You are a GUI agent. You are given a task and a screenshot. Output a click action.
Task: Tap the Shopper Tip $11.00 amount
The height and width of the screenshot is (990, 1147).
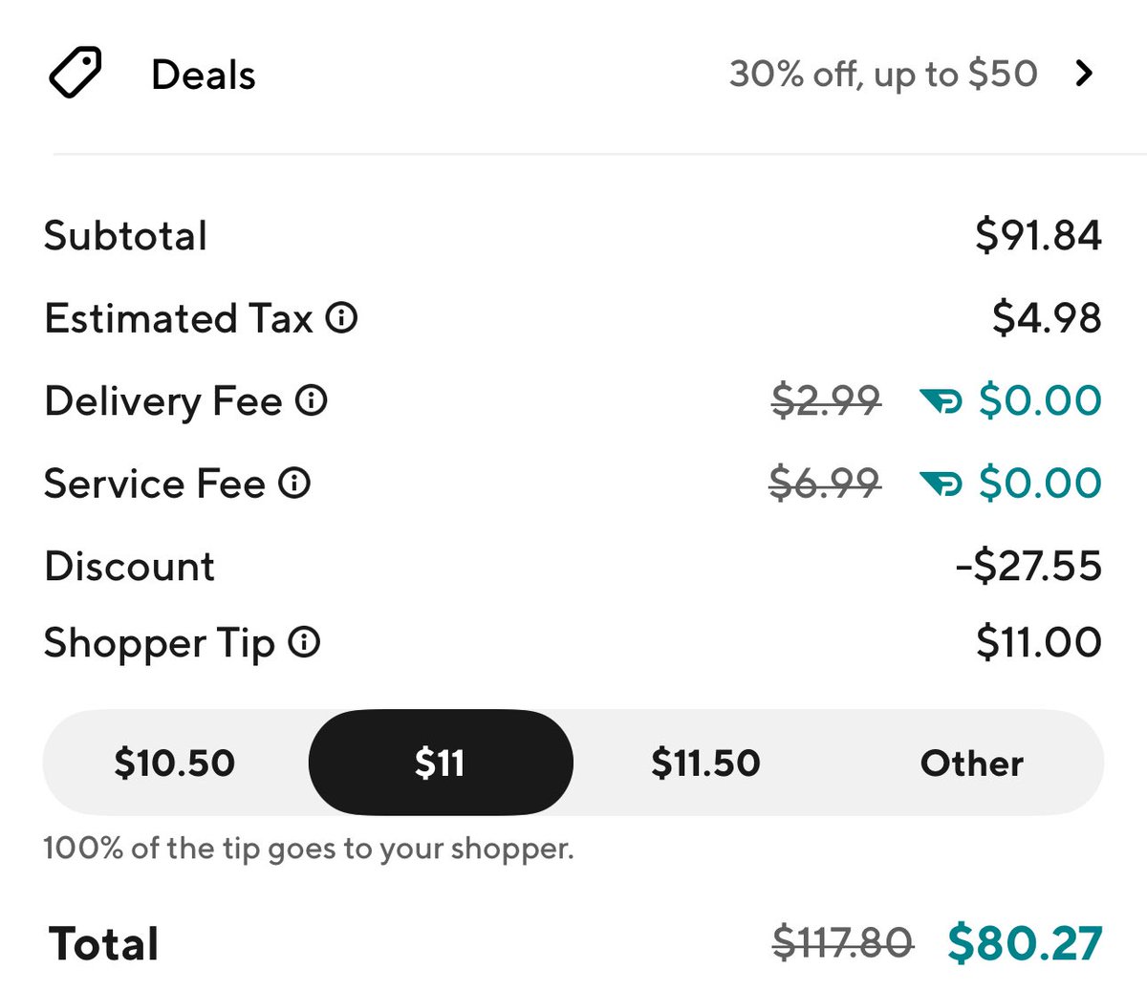pyautogui.click(x=1039, y=642)
